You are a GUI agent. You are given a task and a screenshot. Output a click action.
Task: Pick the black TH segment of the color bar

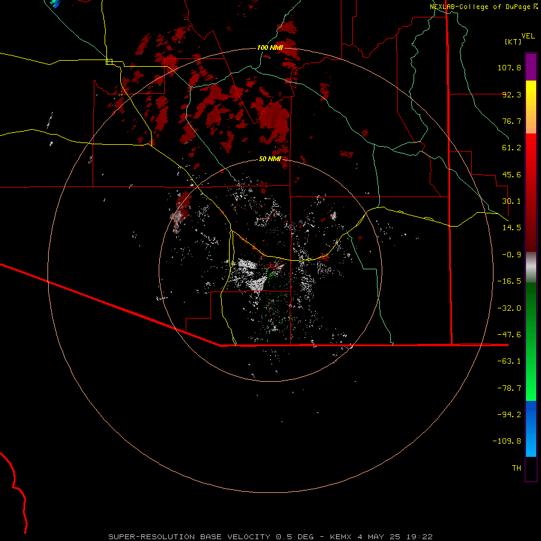[531, 468]
